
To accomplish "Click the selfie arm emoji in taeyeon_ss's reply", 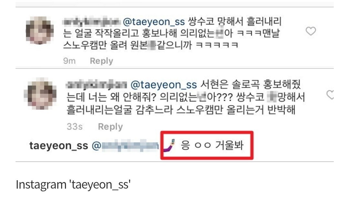I will (169, 145).
